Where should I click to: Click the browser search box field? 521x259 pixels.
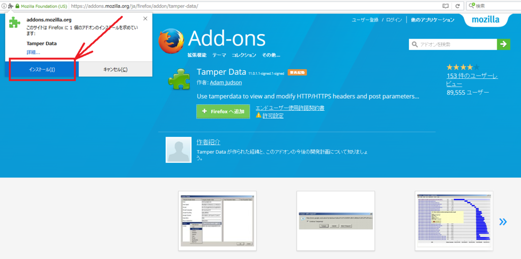[x=493, y=6]
